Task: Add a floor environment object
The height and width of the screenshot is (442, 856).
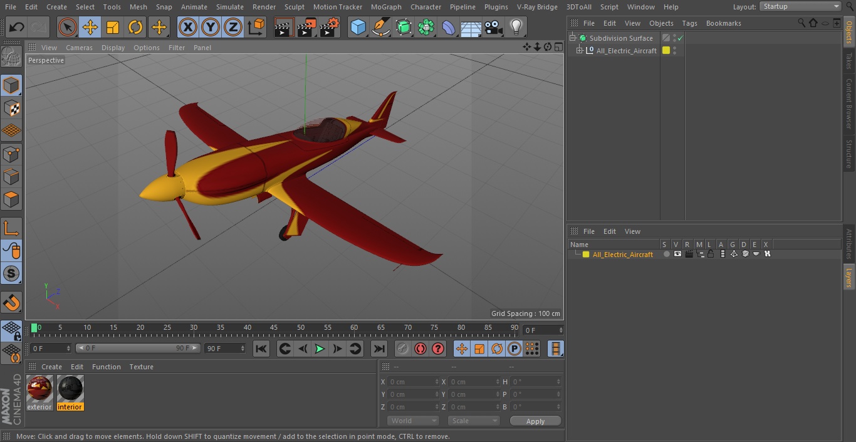Action: 471,27
